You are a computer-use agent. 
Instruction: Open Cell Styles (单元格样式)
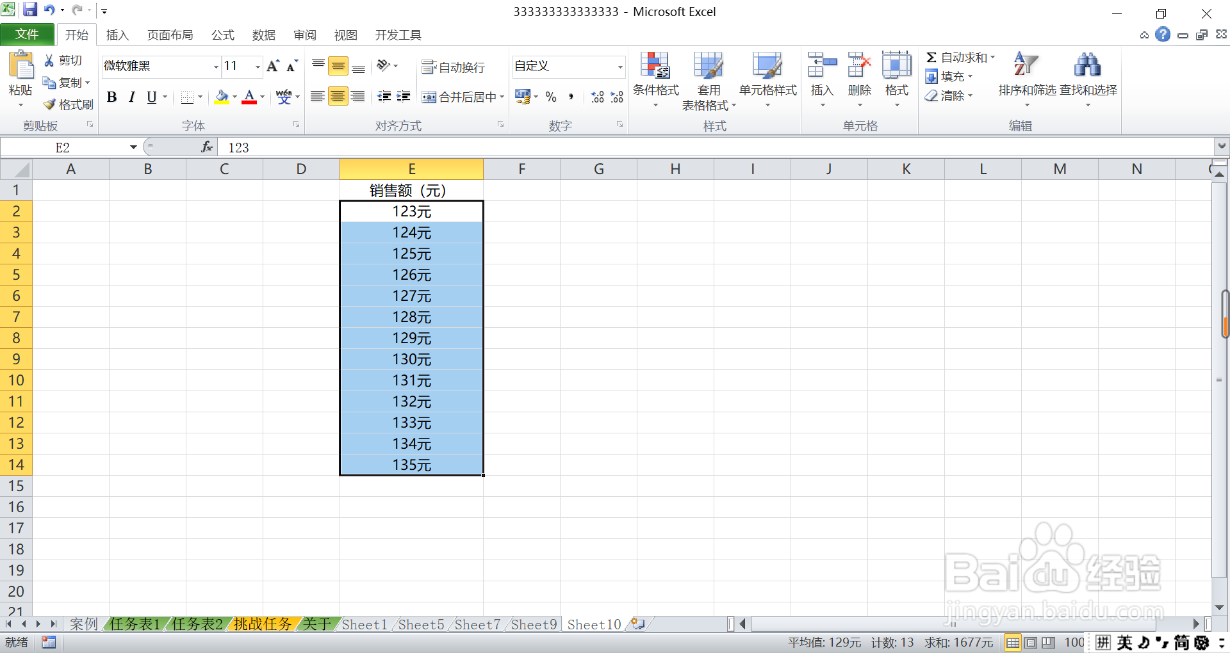click(767, 80)
